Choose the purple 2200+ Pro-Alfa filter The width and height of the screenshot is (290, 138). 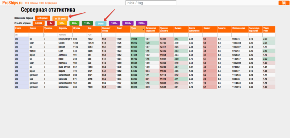click(128, 23)
